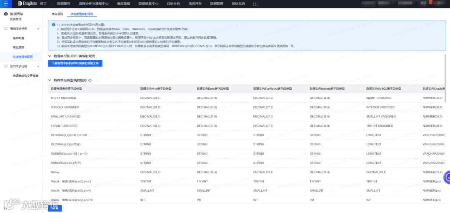The image size is (450, 213).
Task: Go to 首页 in top navigation
Action: click(43, 4)
